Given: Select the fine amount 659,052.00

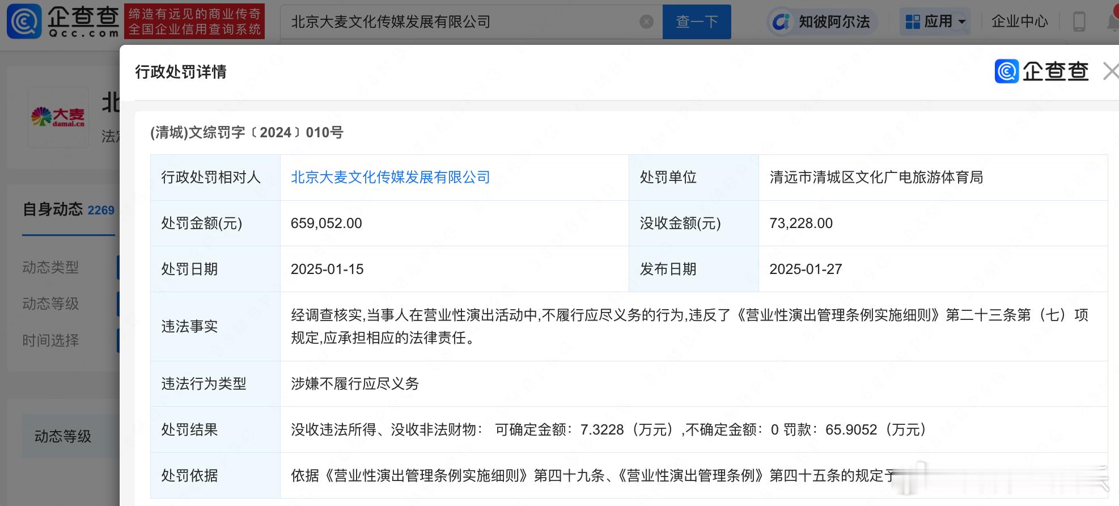Looking at the screenshot, I should 327,223.
